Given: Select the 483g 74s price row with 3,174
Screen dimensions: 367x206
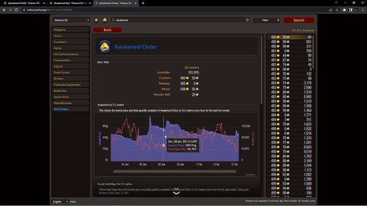Looking at the screenshot, I should click(x=289, y=83).
